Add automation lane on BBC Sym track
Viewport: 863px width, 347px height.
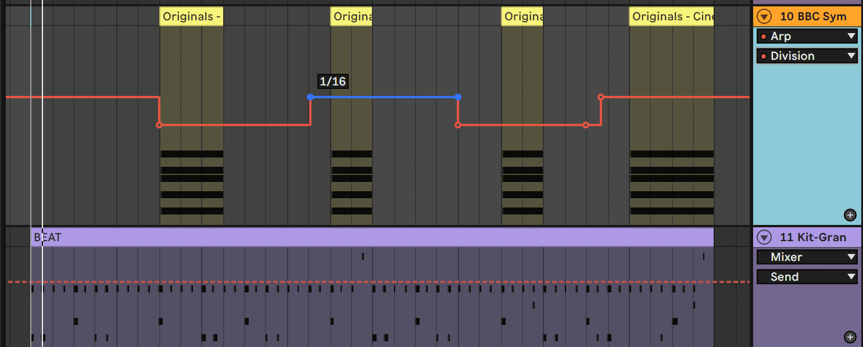click(x=850, y=215)
